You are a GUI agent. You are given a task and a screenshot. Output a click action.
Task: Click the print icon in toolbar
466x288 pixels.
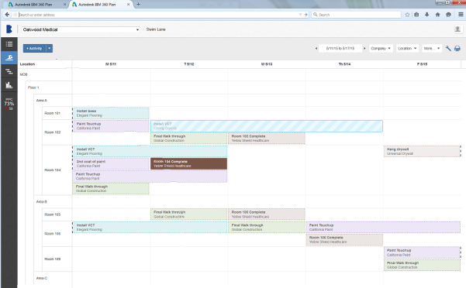pyautogui.click(x=457, y=48)
